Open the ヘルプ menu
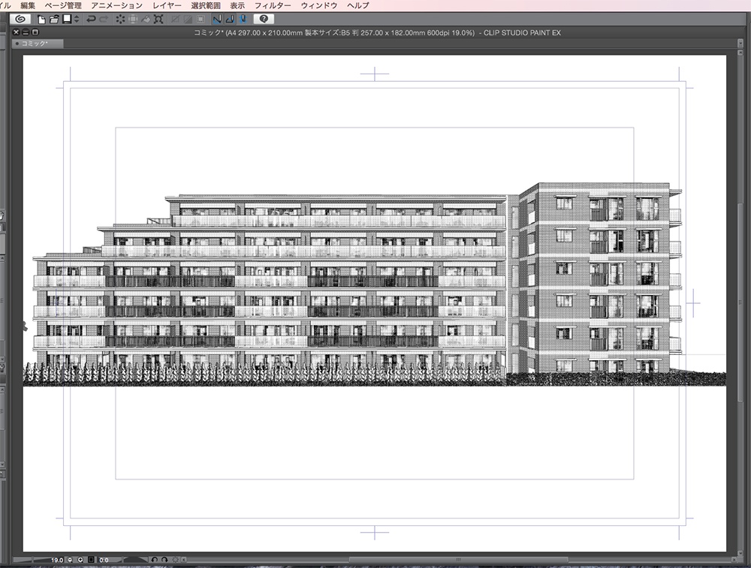 [358, 5]
